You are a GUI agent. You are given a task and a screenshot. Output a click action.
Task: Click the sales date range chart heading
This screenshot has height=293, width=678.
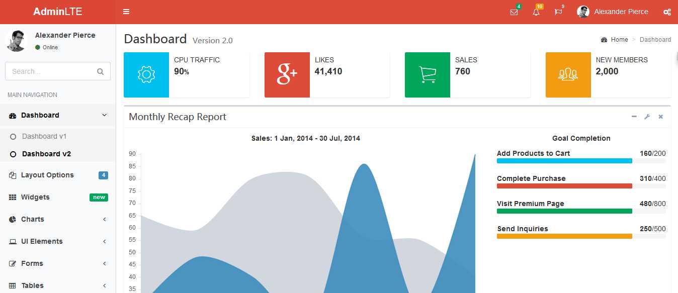[306, 138]
